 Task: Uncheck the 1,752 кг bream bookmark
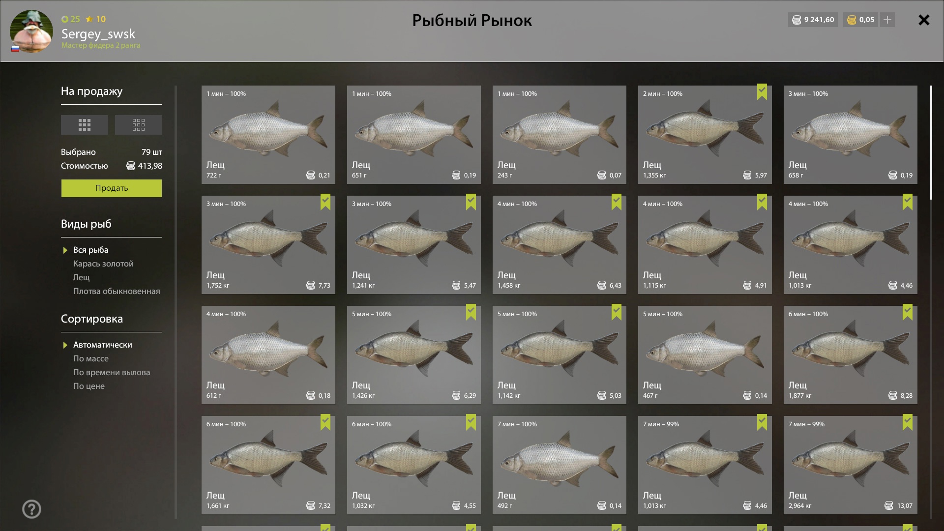325,202
